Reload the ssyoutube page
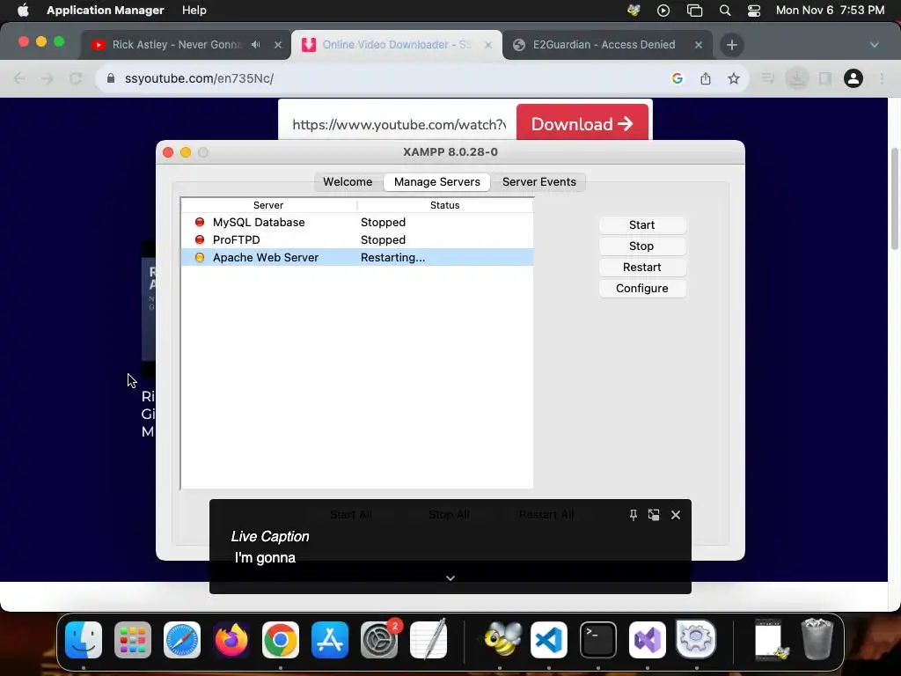Image resolution: width=901 pixels, height=676 pixels. click(76, 78)
